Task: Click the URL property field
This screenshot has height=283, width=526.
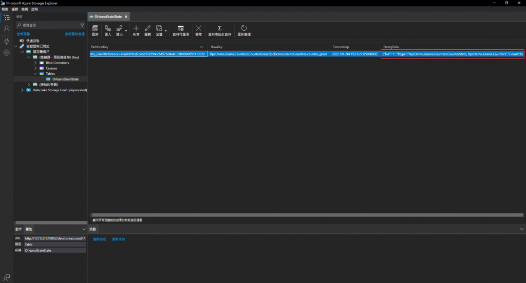Action: (x=54, y=238)
